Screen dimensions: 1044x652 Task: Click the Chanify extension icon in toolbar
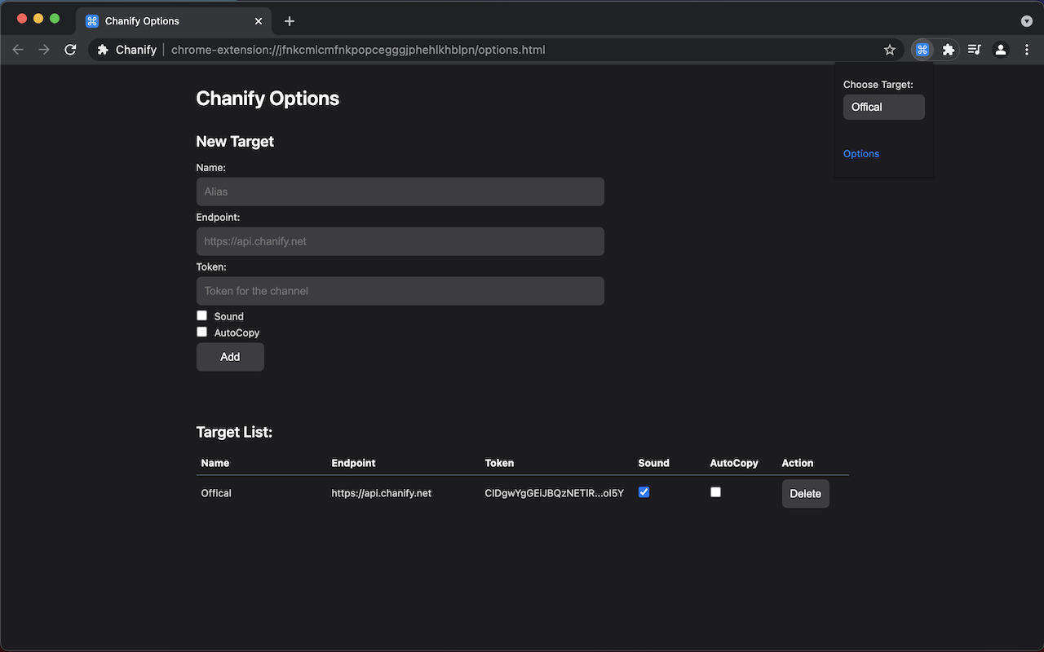click(922, 50)
